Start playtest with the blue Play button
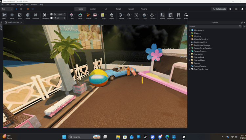This screenshot has height=140, width=246. [x=16, y=9]
